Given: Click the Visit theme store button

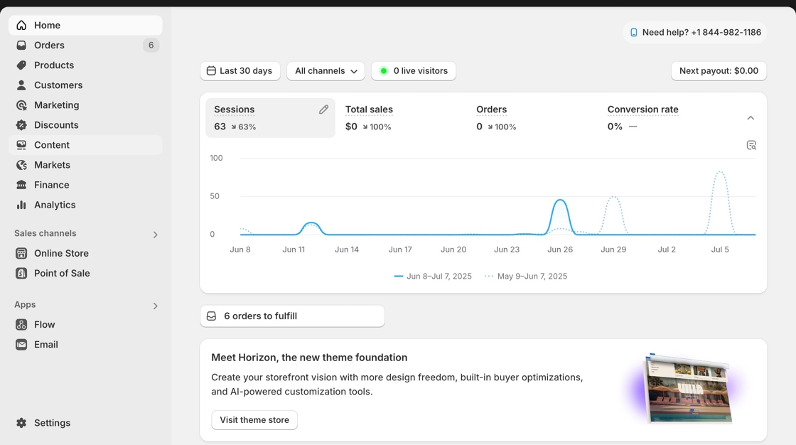Looking at the screenshot, I should (254, 420).
